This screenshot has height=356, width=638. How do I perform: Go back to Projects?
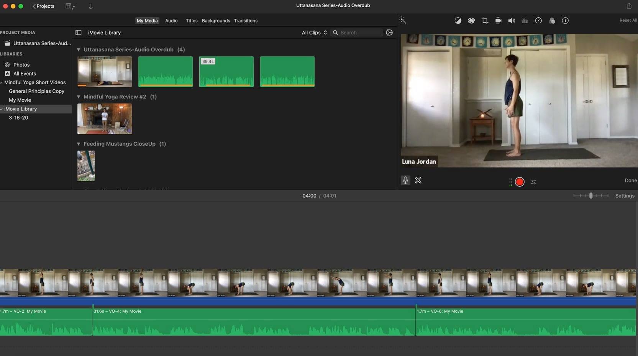coord(43,6)
